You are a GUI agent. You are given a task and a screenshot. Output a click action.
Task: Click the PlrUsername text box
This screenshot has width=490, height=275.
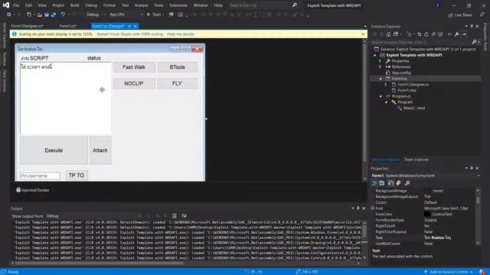pyautogui.click(x=40, y=176)
